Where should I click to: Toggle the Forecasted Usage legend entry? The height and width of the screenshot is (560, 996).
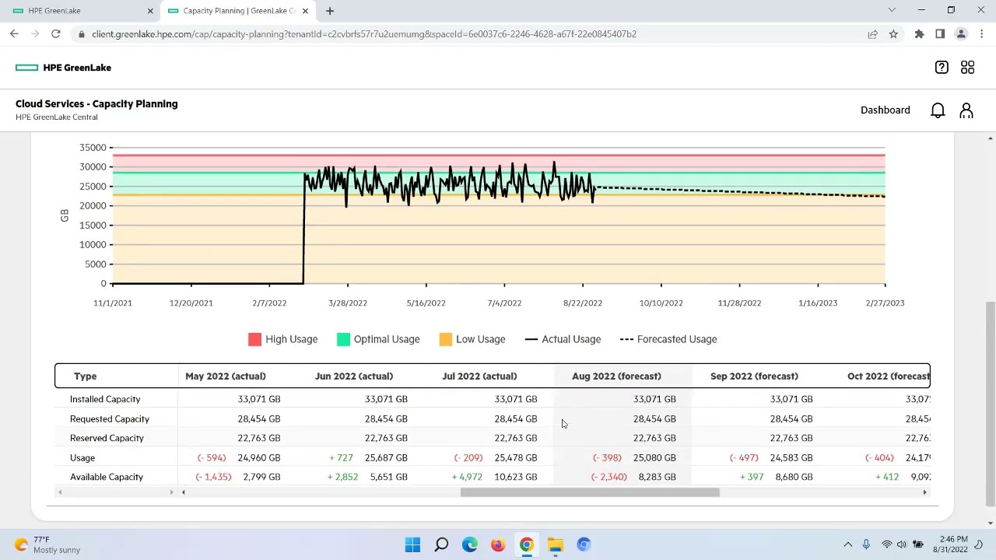(668, 339)
